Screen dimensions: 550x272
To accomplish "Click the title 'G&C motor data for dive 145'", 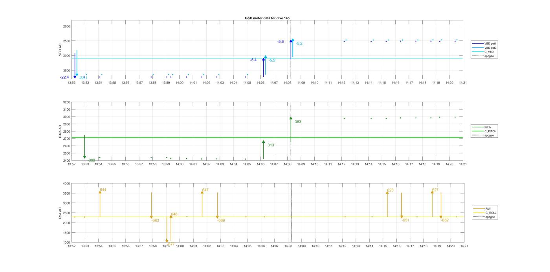I will click(267, 18).
